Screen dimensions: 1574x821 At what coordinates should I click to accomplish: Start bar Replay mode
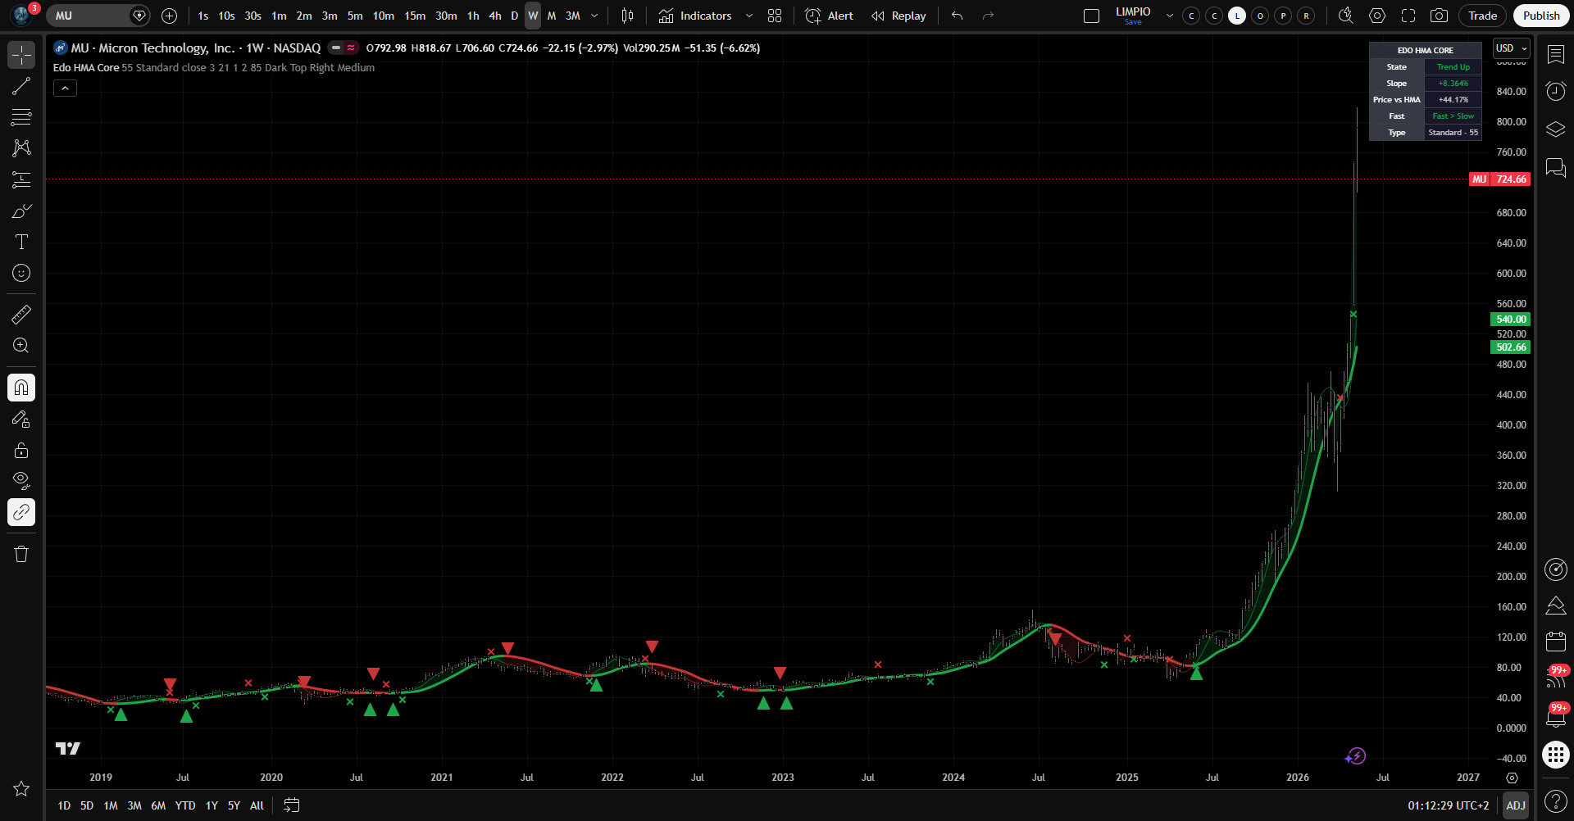pos(898,16)
